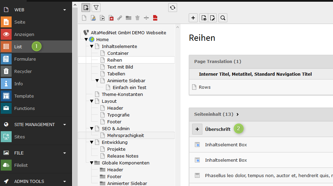
Task: Open the Seite module
Action: [x=20, y=22]
